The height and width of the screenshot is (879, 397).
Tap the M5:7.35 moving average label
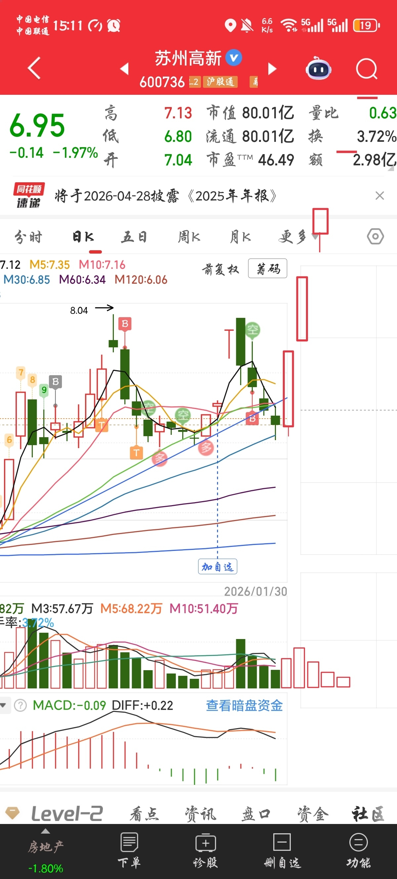coord(50,265)
